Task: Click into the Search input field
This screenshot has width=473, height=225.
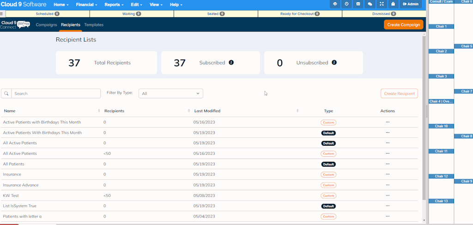Action: [56, 94]
